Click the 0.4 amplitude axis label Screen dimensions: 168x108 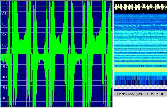pos(4,35)
